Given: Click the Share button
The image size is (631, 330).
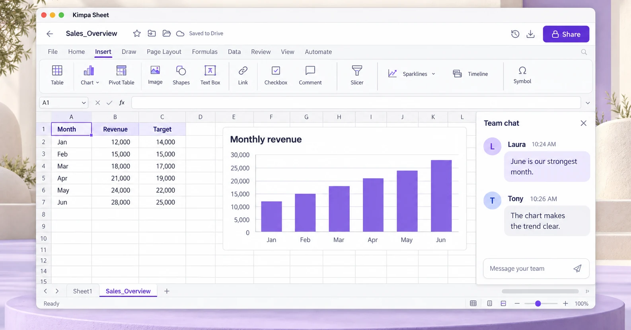Looking at the screenshot, I should pyautogui.click(x=566, y=34).
